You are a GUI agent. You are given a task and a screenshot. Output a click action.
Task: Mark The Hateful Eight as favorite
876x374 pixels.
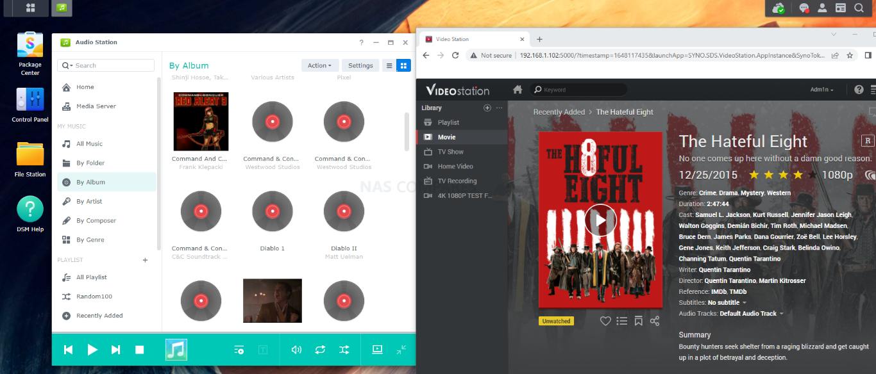(x=605, y=321)
